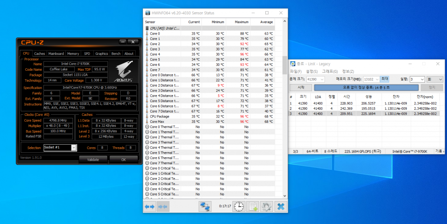The image size is (447, 224).
Task: Click the HWiNFO64 title bar icon
Action: (x=148, y=13)
